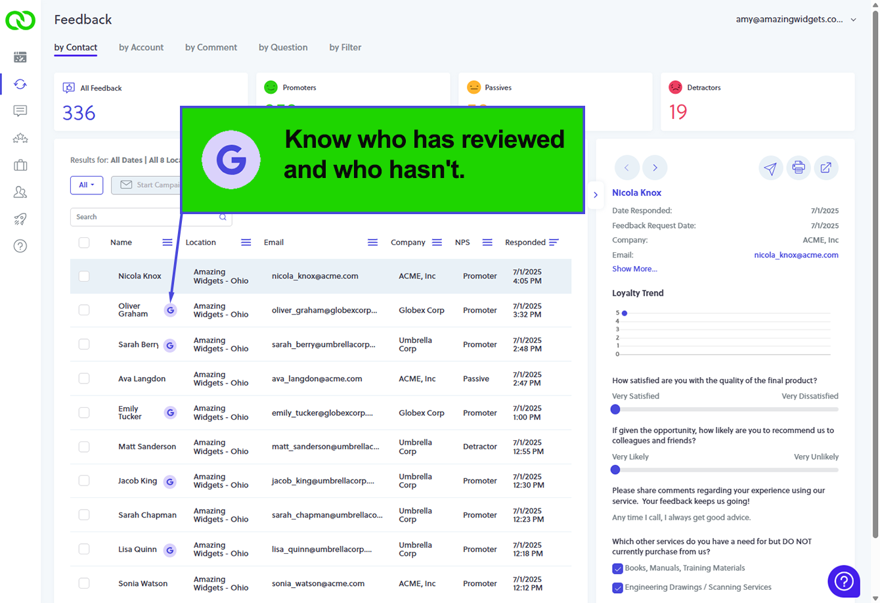This screenshot has width=880, height=603.
Task: Open NPS column menu
Action: 487,242
